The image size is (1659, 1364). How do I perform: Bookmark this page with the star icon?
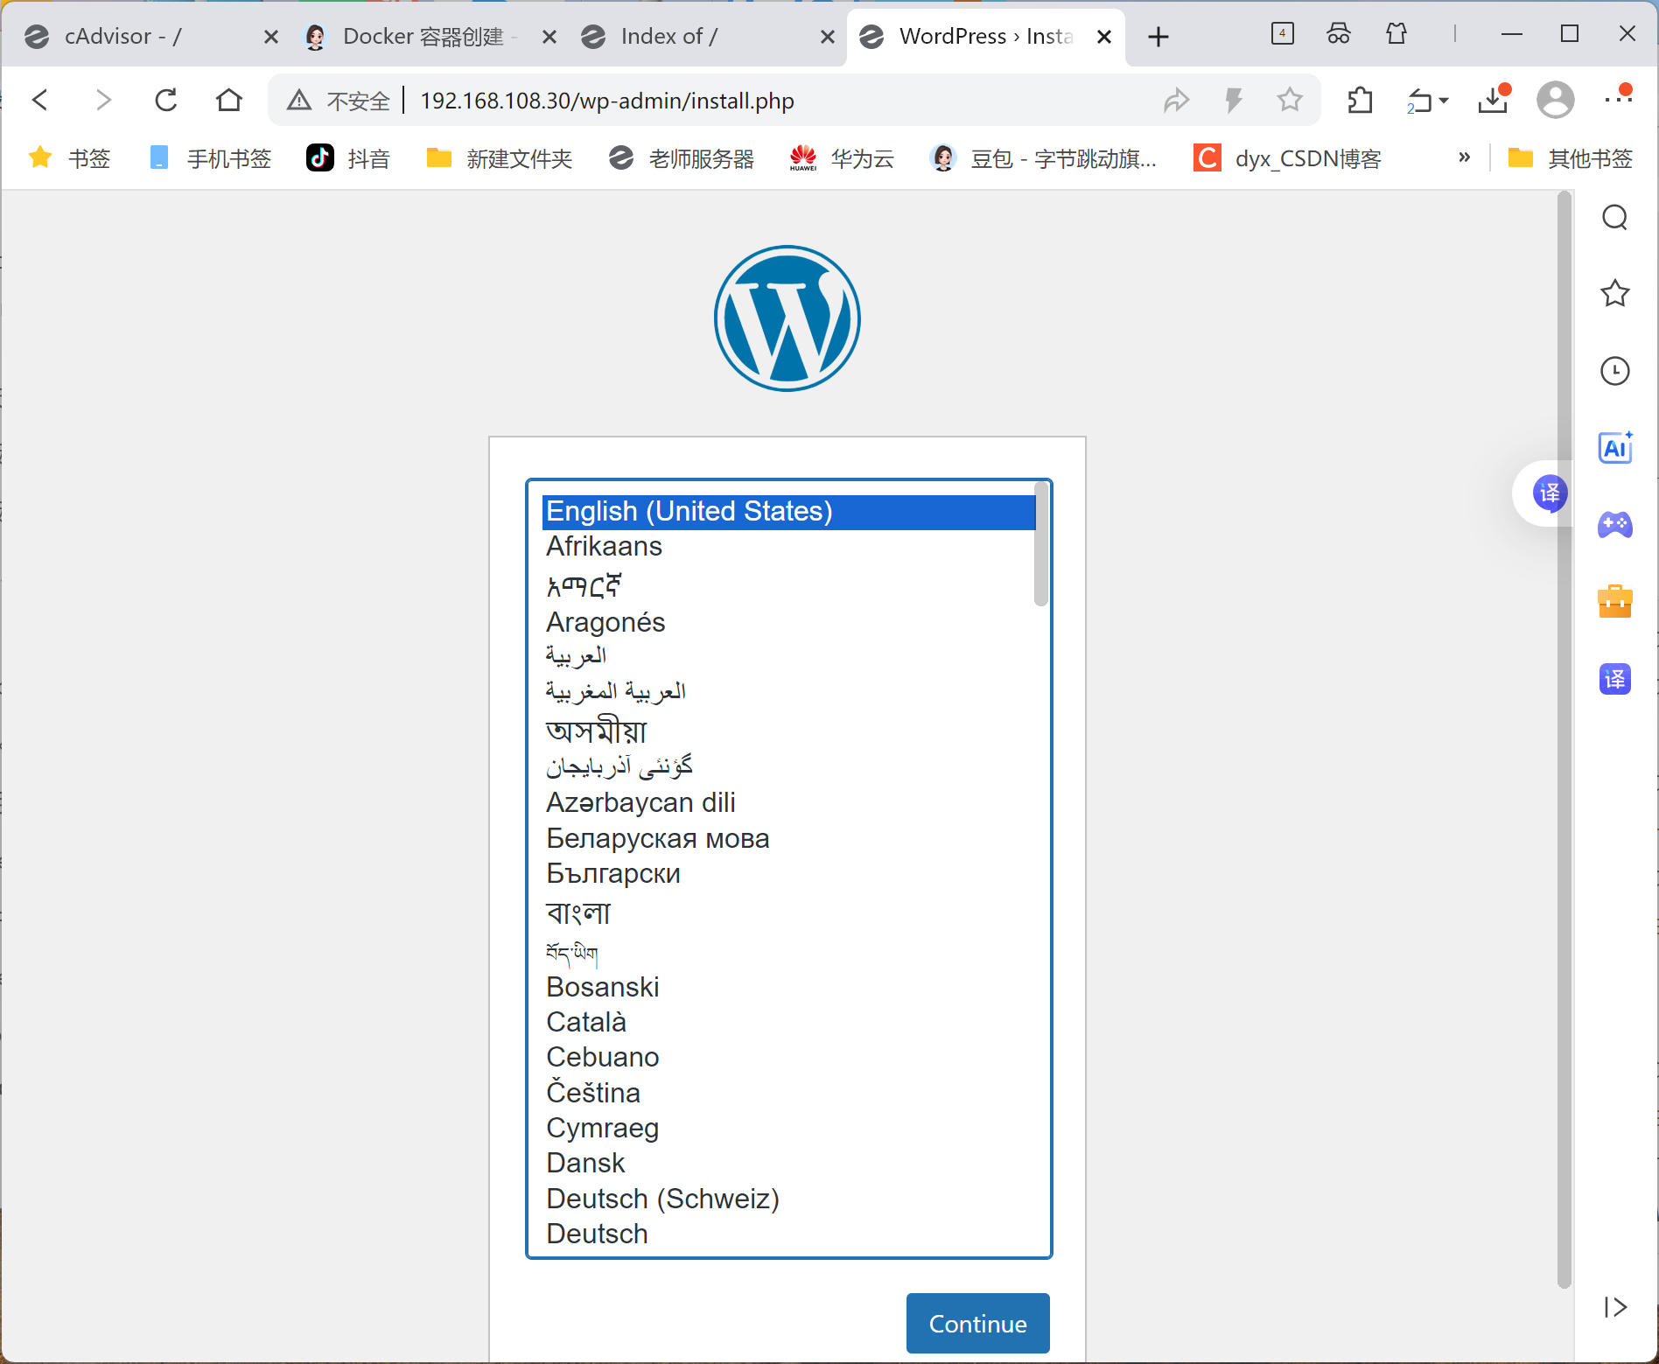coord(1290,100)
